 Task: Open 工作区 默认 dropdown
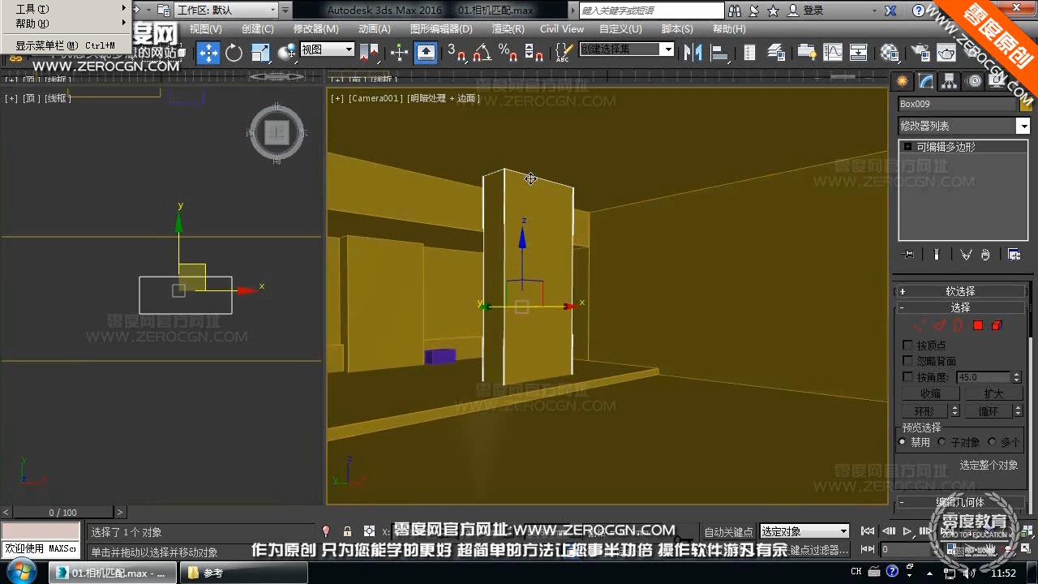coord(225,11)
